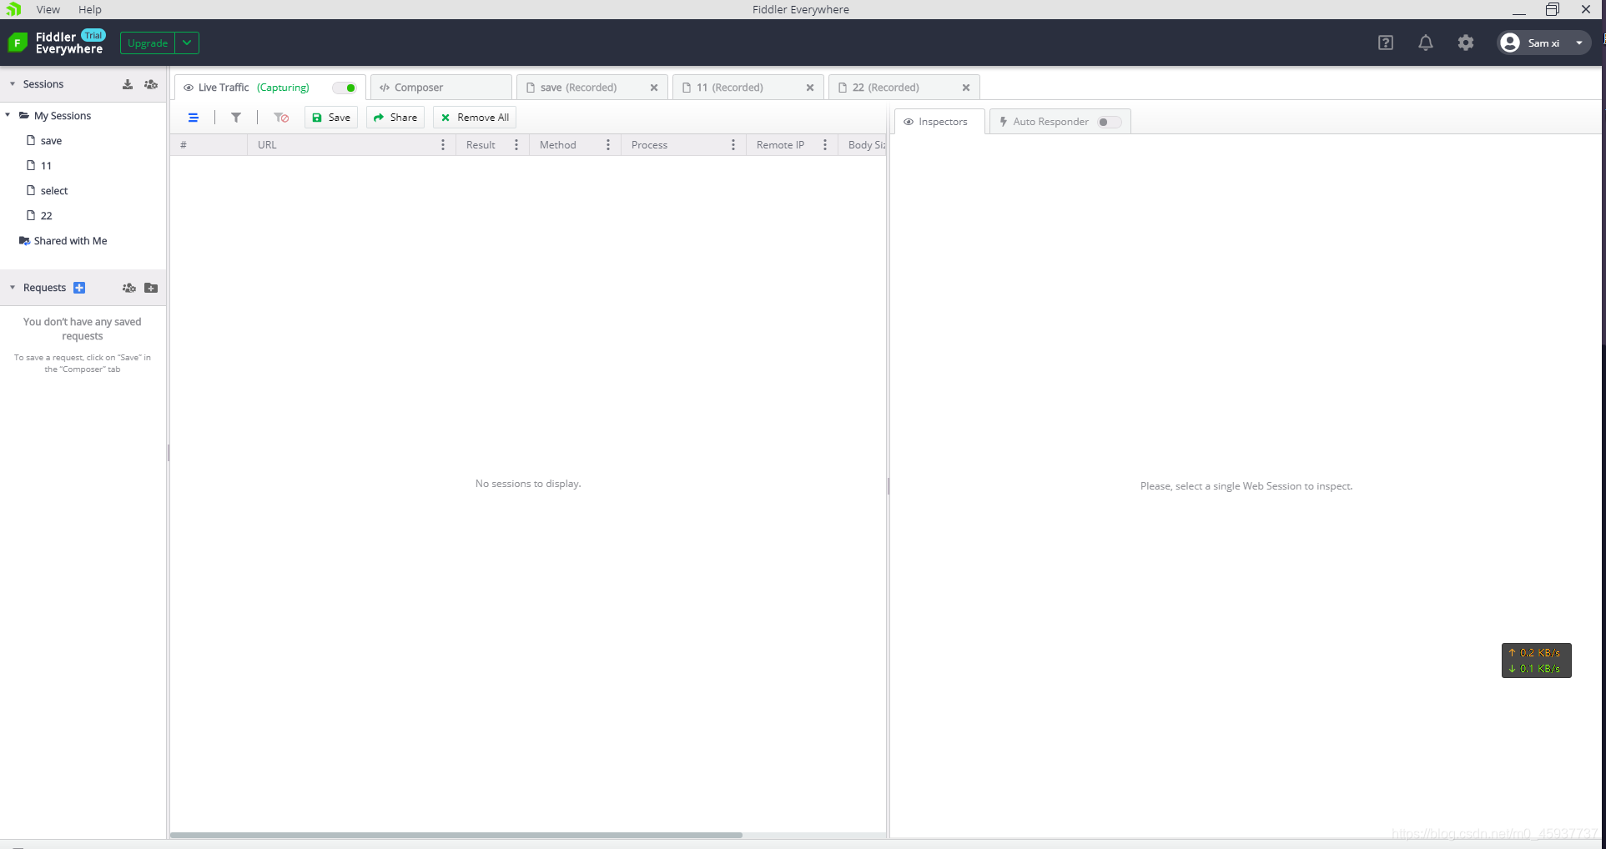Open the saved session named 11
The height and width of the screenshot is (849, 1606).
(46, 166)
